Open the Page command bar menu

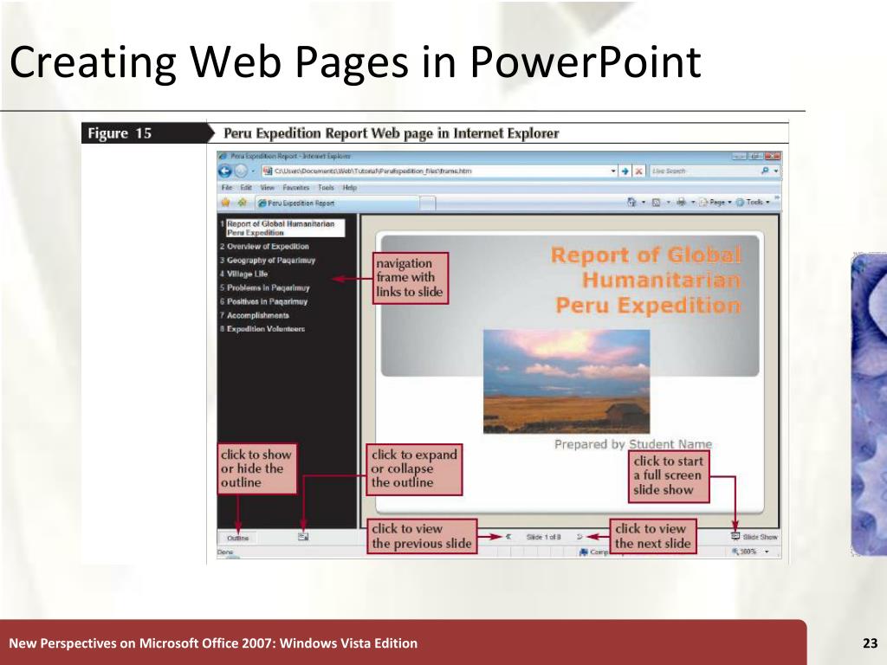click(x=715, y=203)
